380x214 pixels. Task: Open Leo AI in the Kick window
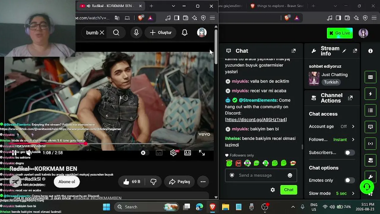[x=356, y=18]
